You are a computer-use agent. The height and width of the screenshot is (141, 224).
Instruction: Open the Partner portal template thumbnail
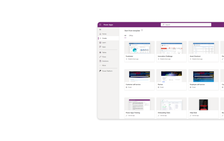tap(172, 76)
